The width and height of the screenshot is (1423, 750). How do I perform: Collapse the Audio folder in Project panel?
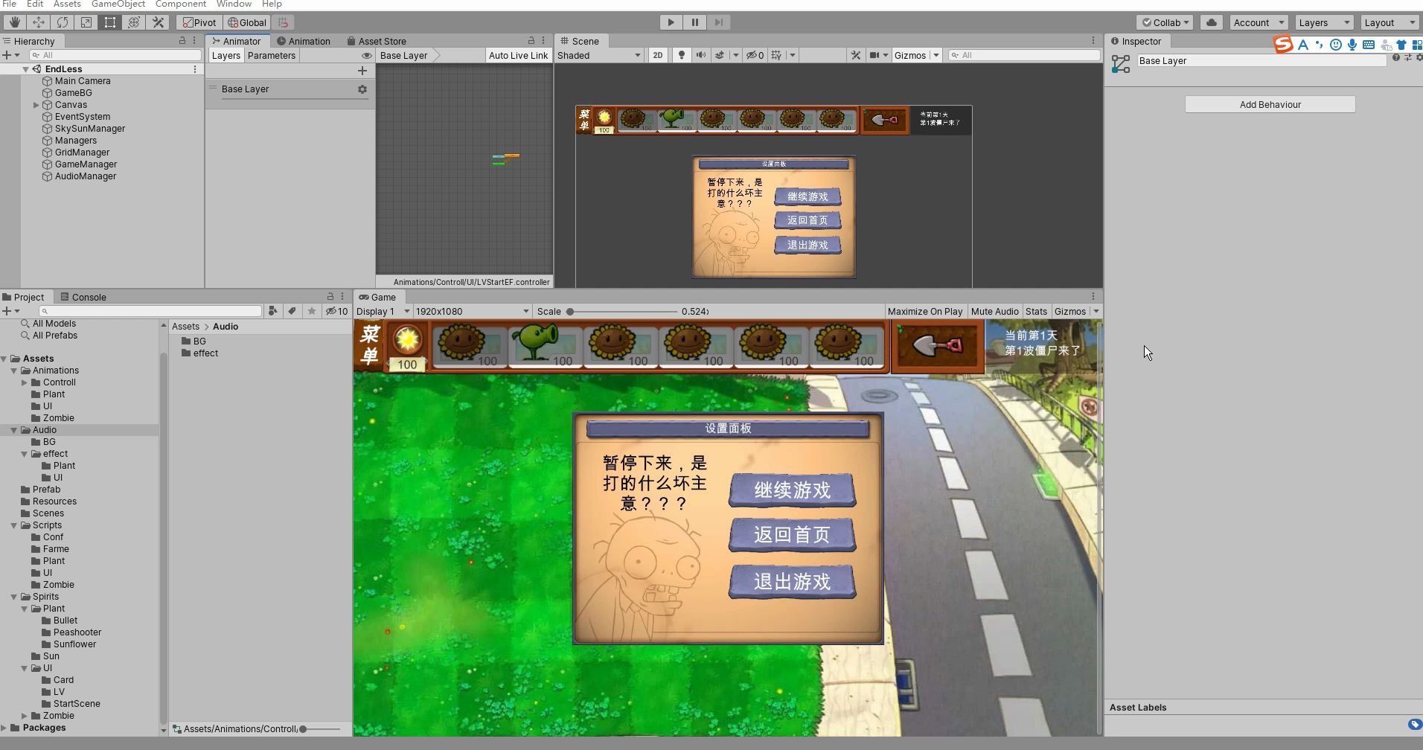coord(13,430)
